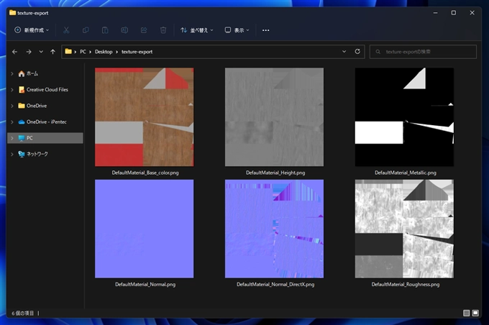Refresh the texture-export folder view

[357, 52]
